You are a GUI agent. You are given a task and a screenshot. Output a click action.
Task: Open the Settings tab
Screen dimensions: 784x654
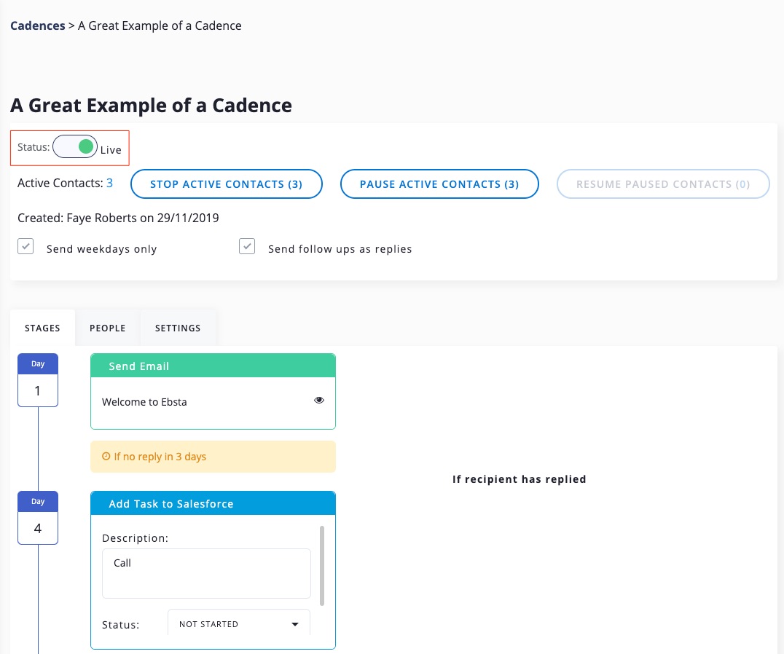(178, 328)
